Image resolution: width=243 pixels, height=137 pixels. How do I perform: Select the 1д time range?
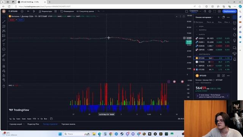point(10,119)
